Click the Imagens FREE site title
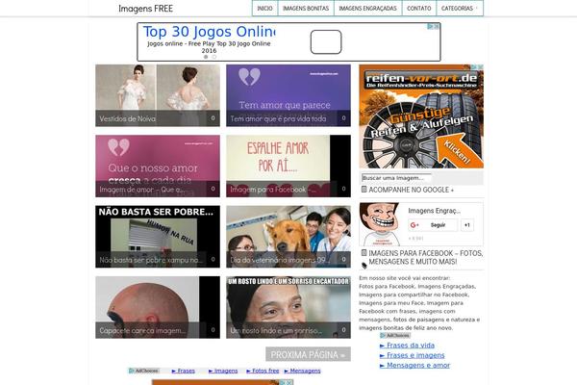This screenshot has height=385, width=577. pos(145,9)
